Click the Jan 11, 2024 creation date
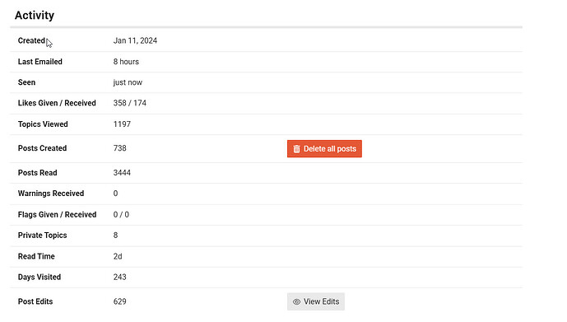Viewport: 567px width, 322px height. click(x=135, y=40)
